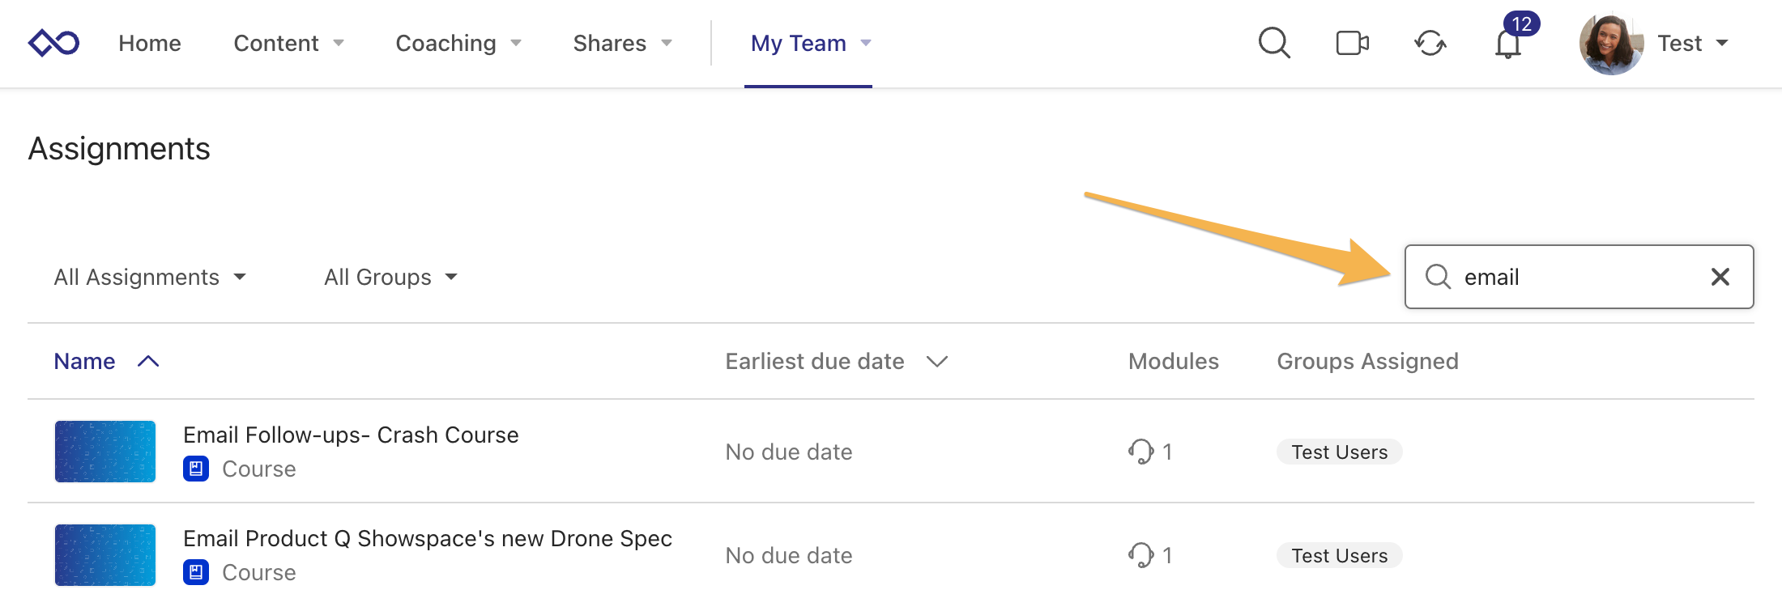Open the global search magnifier icon

pos(1273,43)
